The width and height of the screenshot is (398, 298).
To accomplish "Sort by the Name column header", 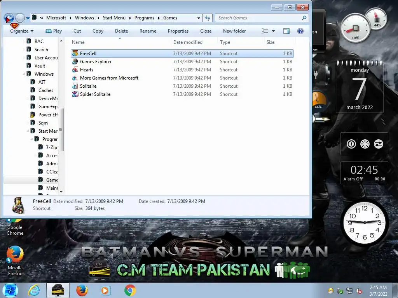I will (120, 42).
